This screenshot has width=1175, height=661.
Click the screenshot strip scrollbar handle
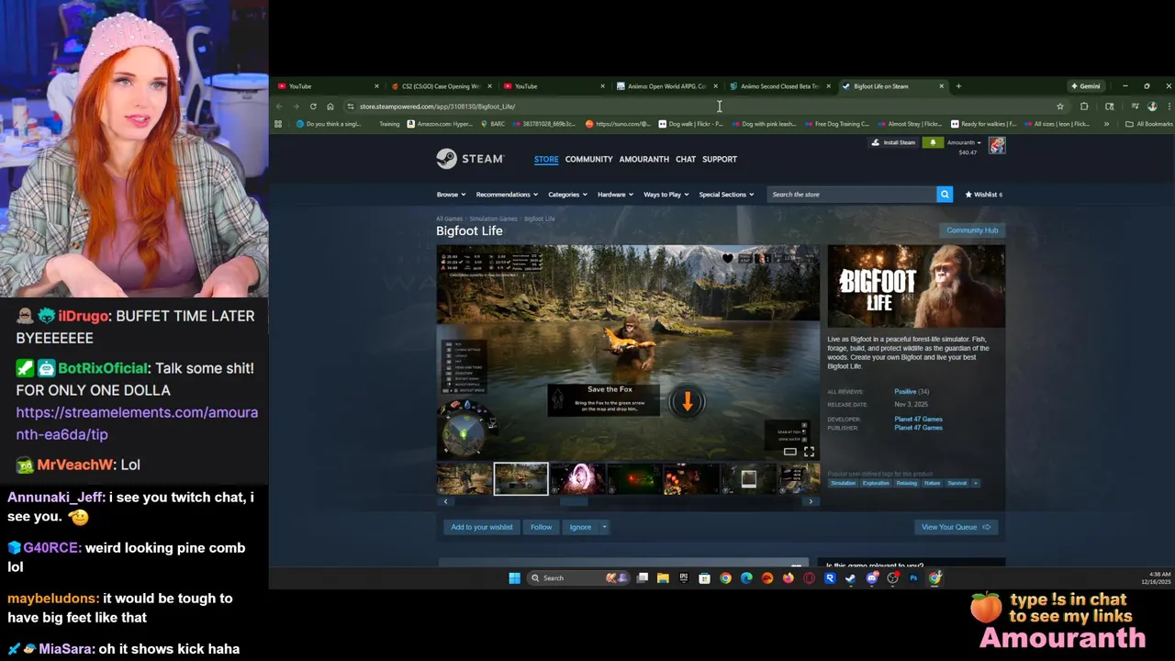(574, 501)
